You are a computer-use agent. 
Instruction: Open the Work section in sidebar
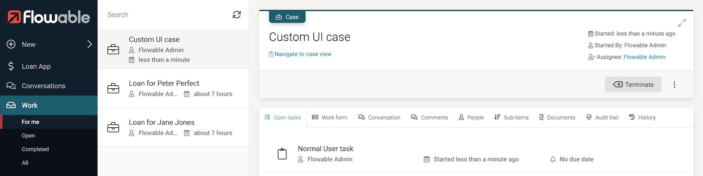(49, 105)
